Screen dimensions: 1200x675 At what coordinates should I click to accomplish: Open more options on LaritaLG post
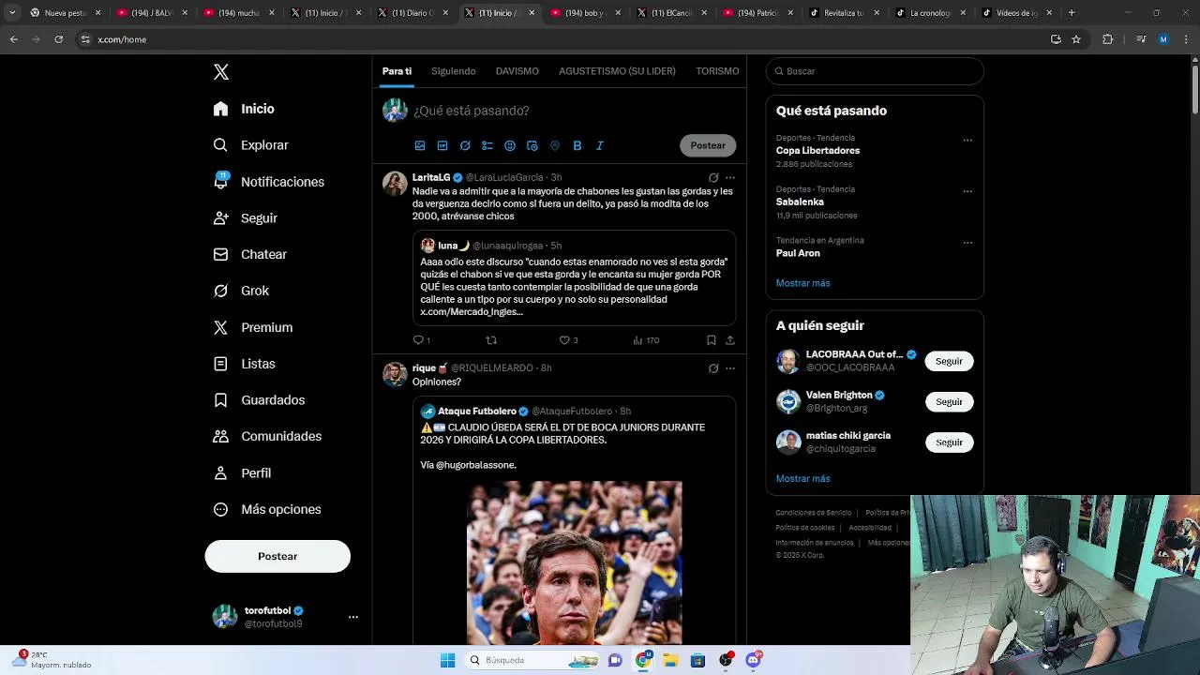tap(730, 177)
